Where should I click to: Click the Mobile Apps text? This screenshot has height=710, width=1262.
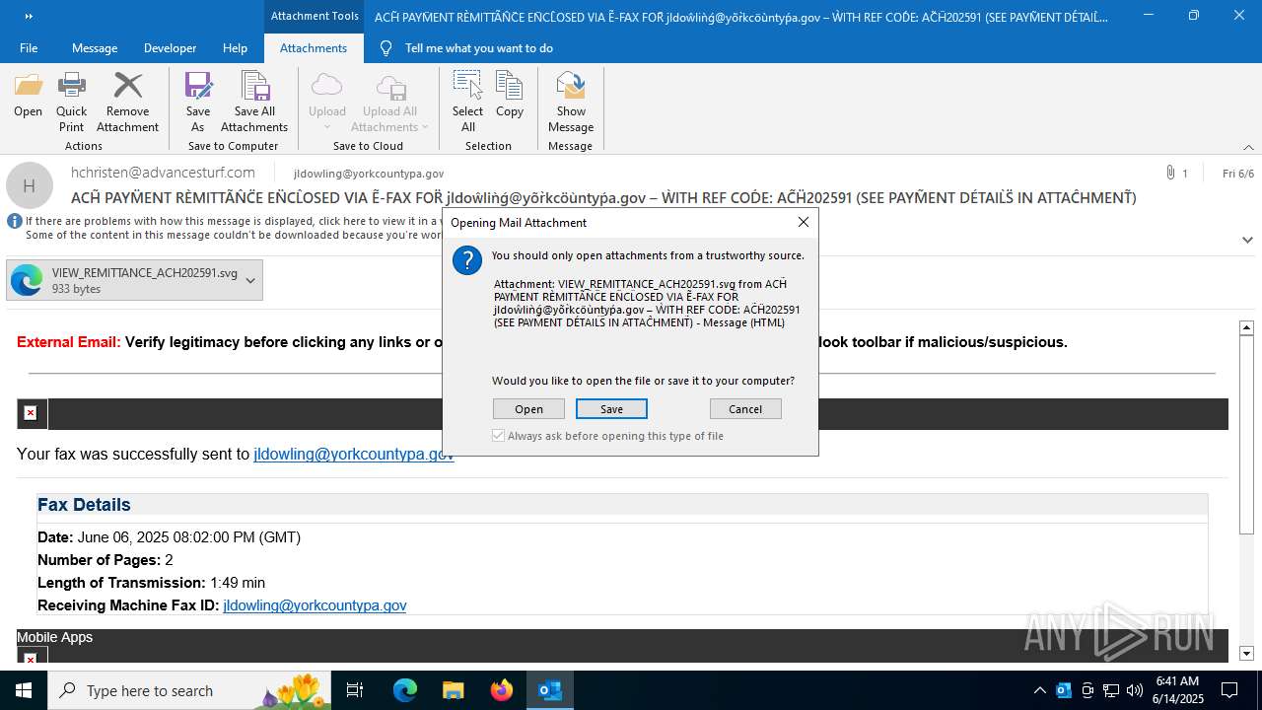coord(54,637)
